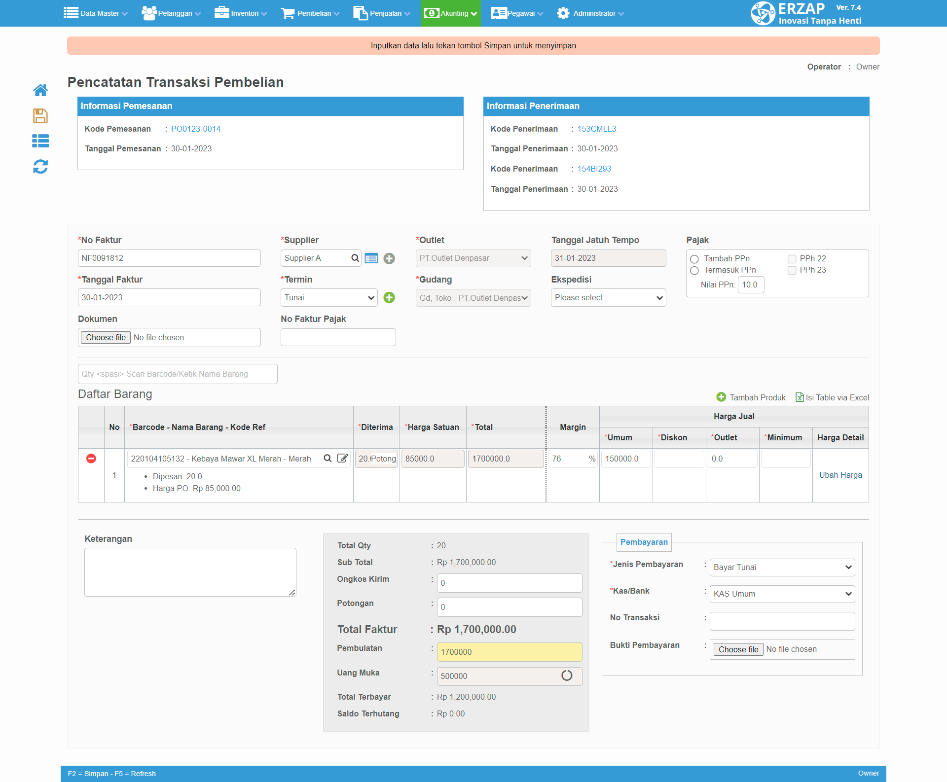Click the yellow Pembulatan field
This screenshot has height=782, width=947.
510,652
